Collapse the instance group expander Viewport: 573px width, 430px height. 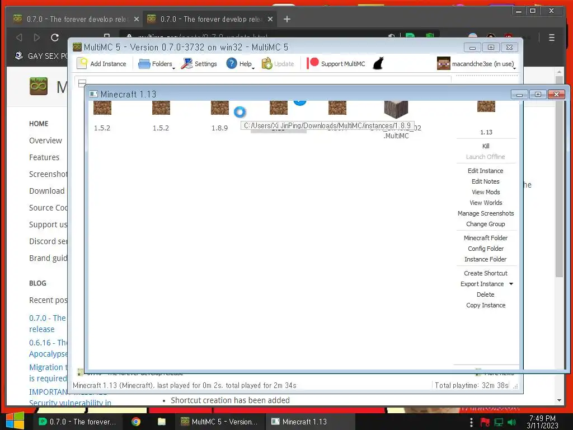tap(82, 83)
